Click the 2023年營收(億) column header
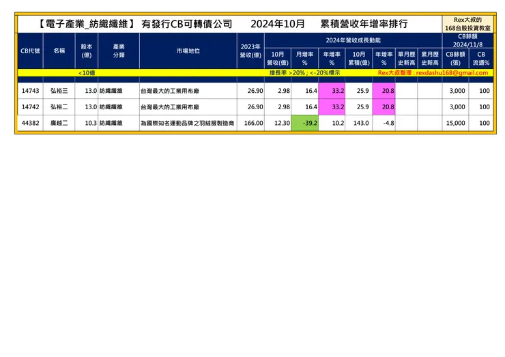The image size is (505, 357). click(x=250, y=51)
